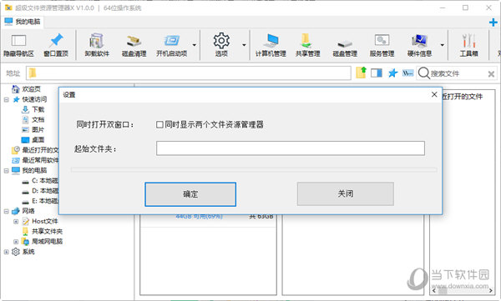The width and height of the screenshot is (501, 301).
Task: Open dropdown arrow next to 选项
Action: coord(244,45)
